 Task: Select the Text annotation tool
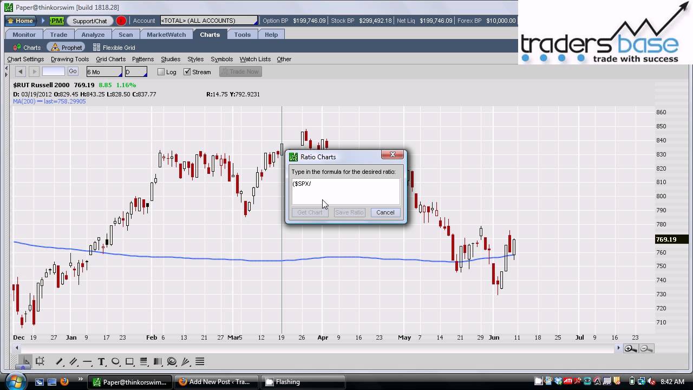(x=101, y=361)
